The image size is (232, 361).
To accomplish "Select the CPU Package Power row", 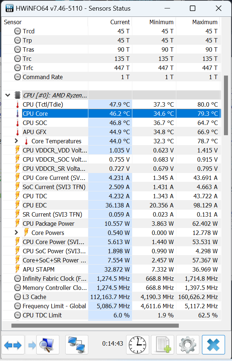I will point(111,224).
